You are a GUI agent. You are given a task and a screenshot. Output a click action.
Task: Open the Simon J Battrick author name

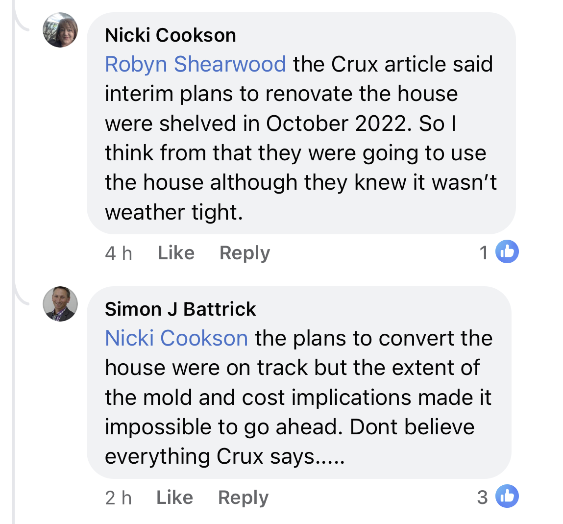tap(180, 309)
